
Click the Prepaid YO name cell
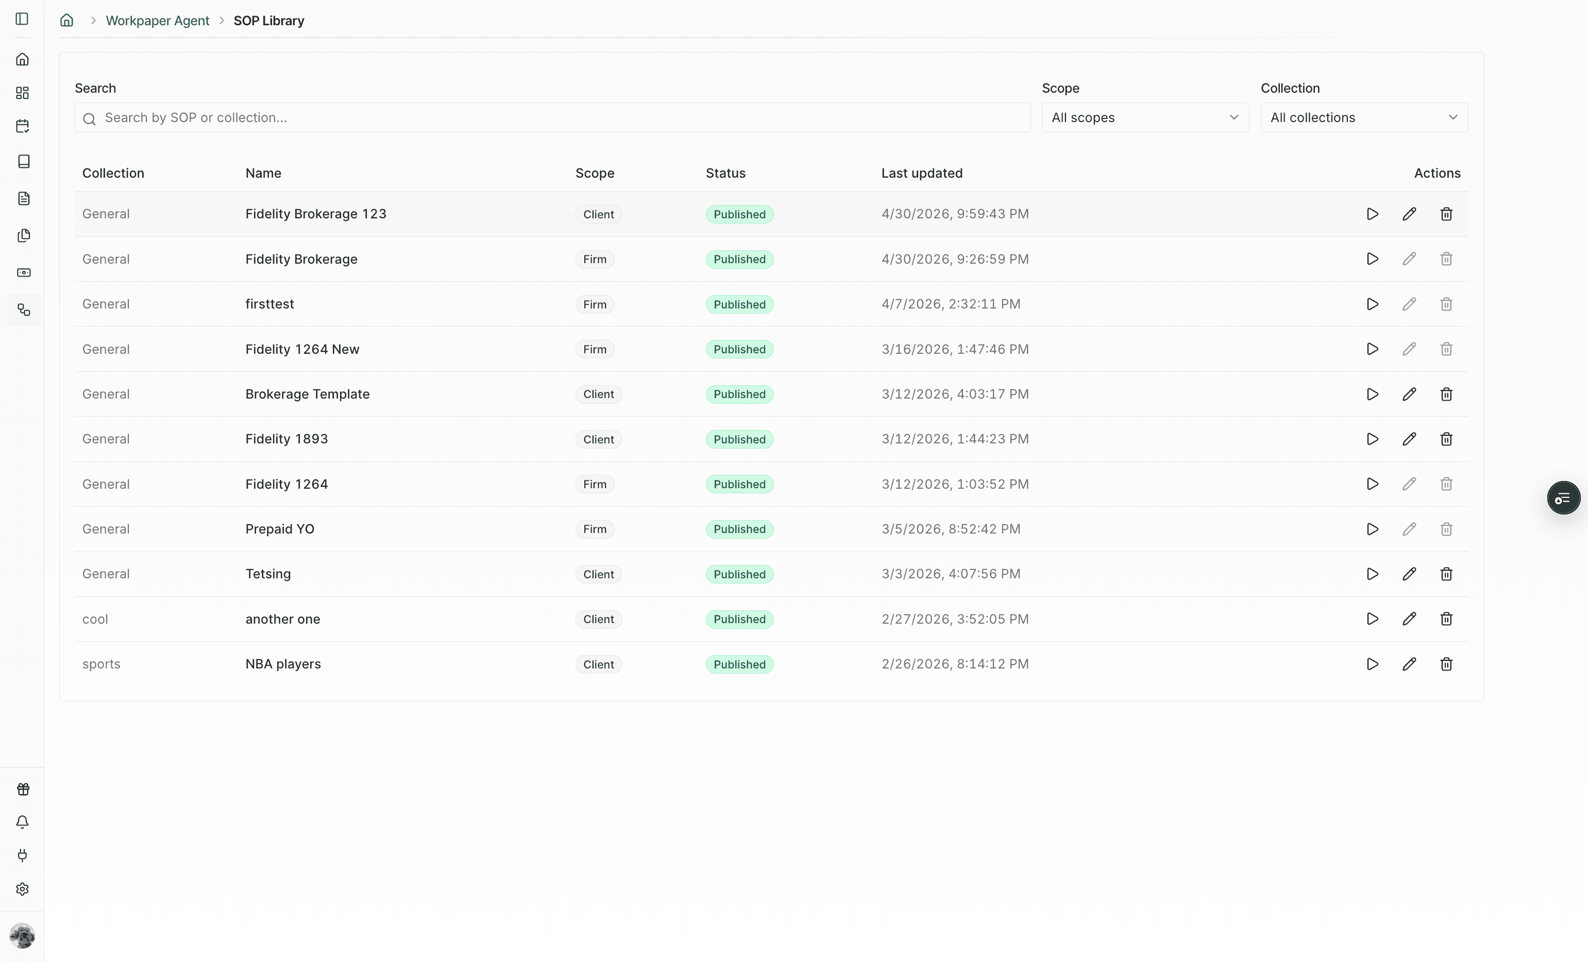280,529
